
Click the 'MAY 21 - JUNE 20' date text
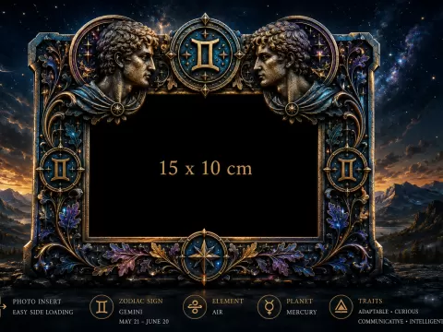point(144,322)
